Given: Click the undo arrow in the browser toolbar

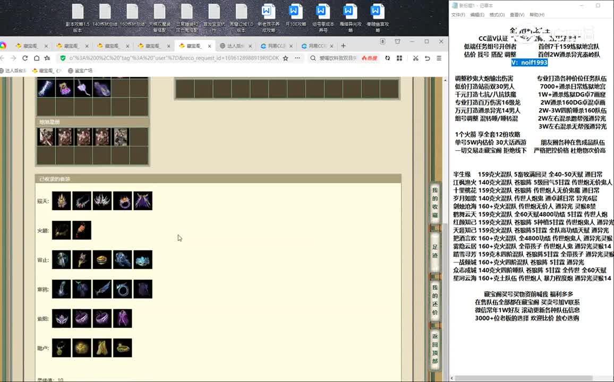Looking at the screenshot, I should click(427, 58).
